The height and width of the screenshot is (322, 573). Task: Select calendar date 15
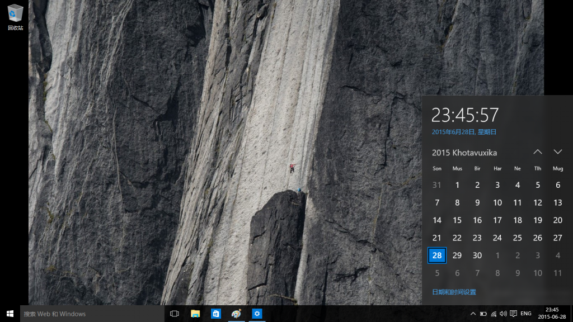457,220
